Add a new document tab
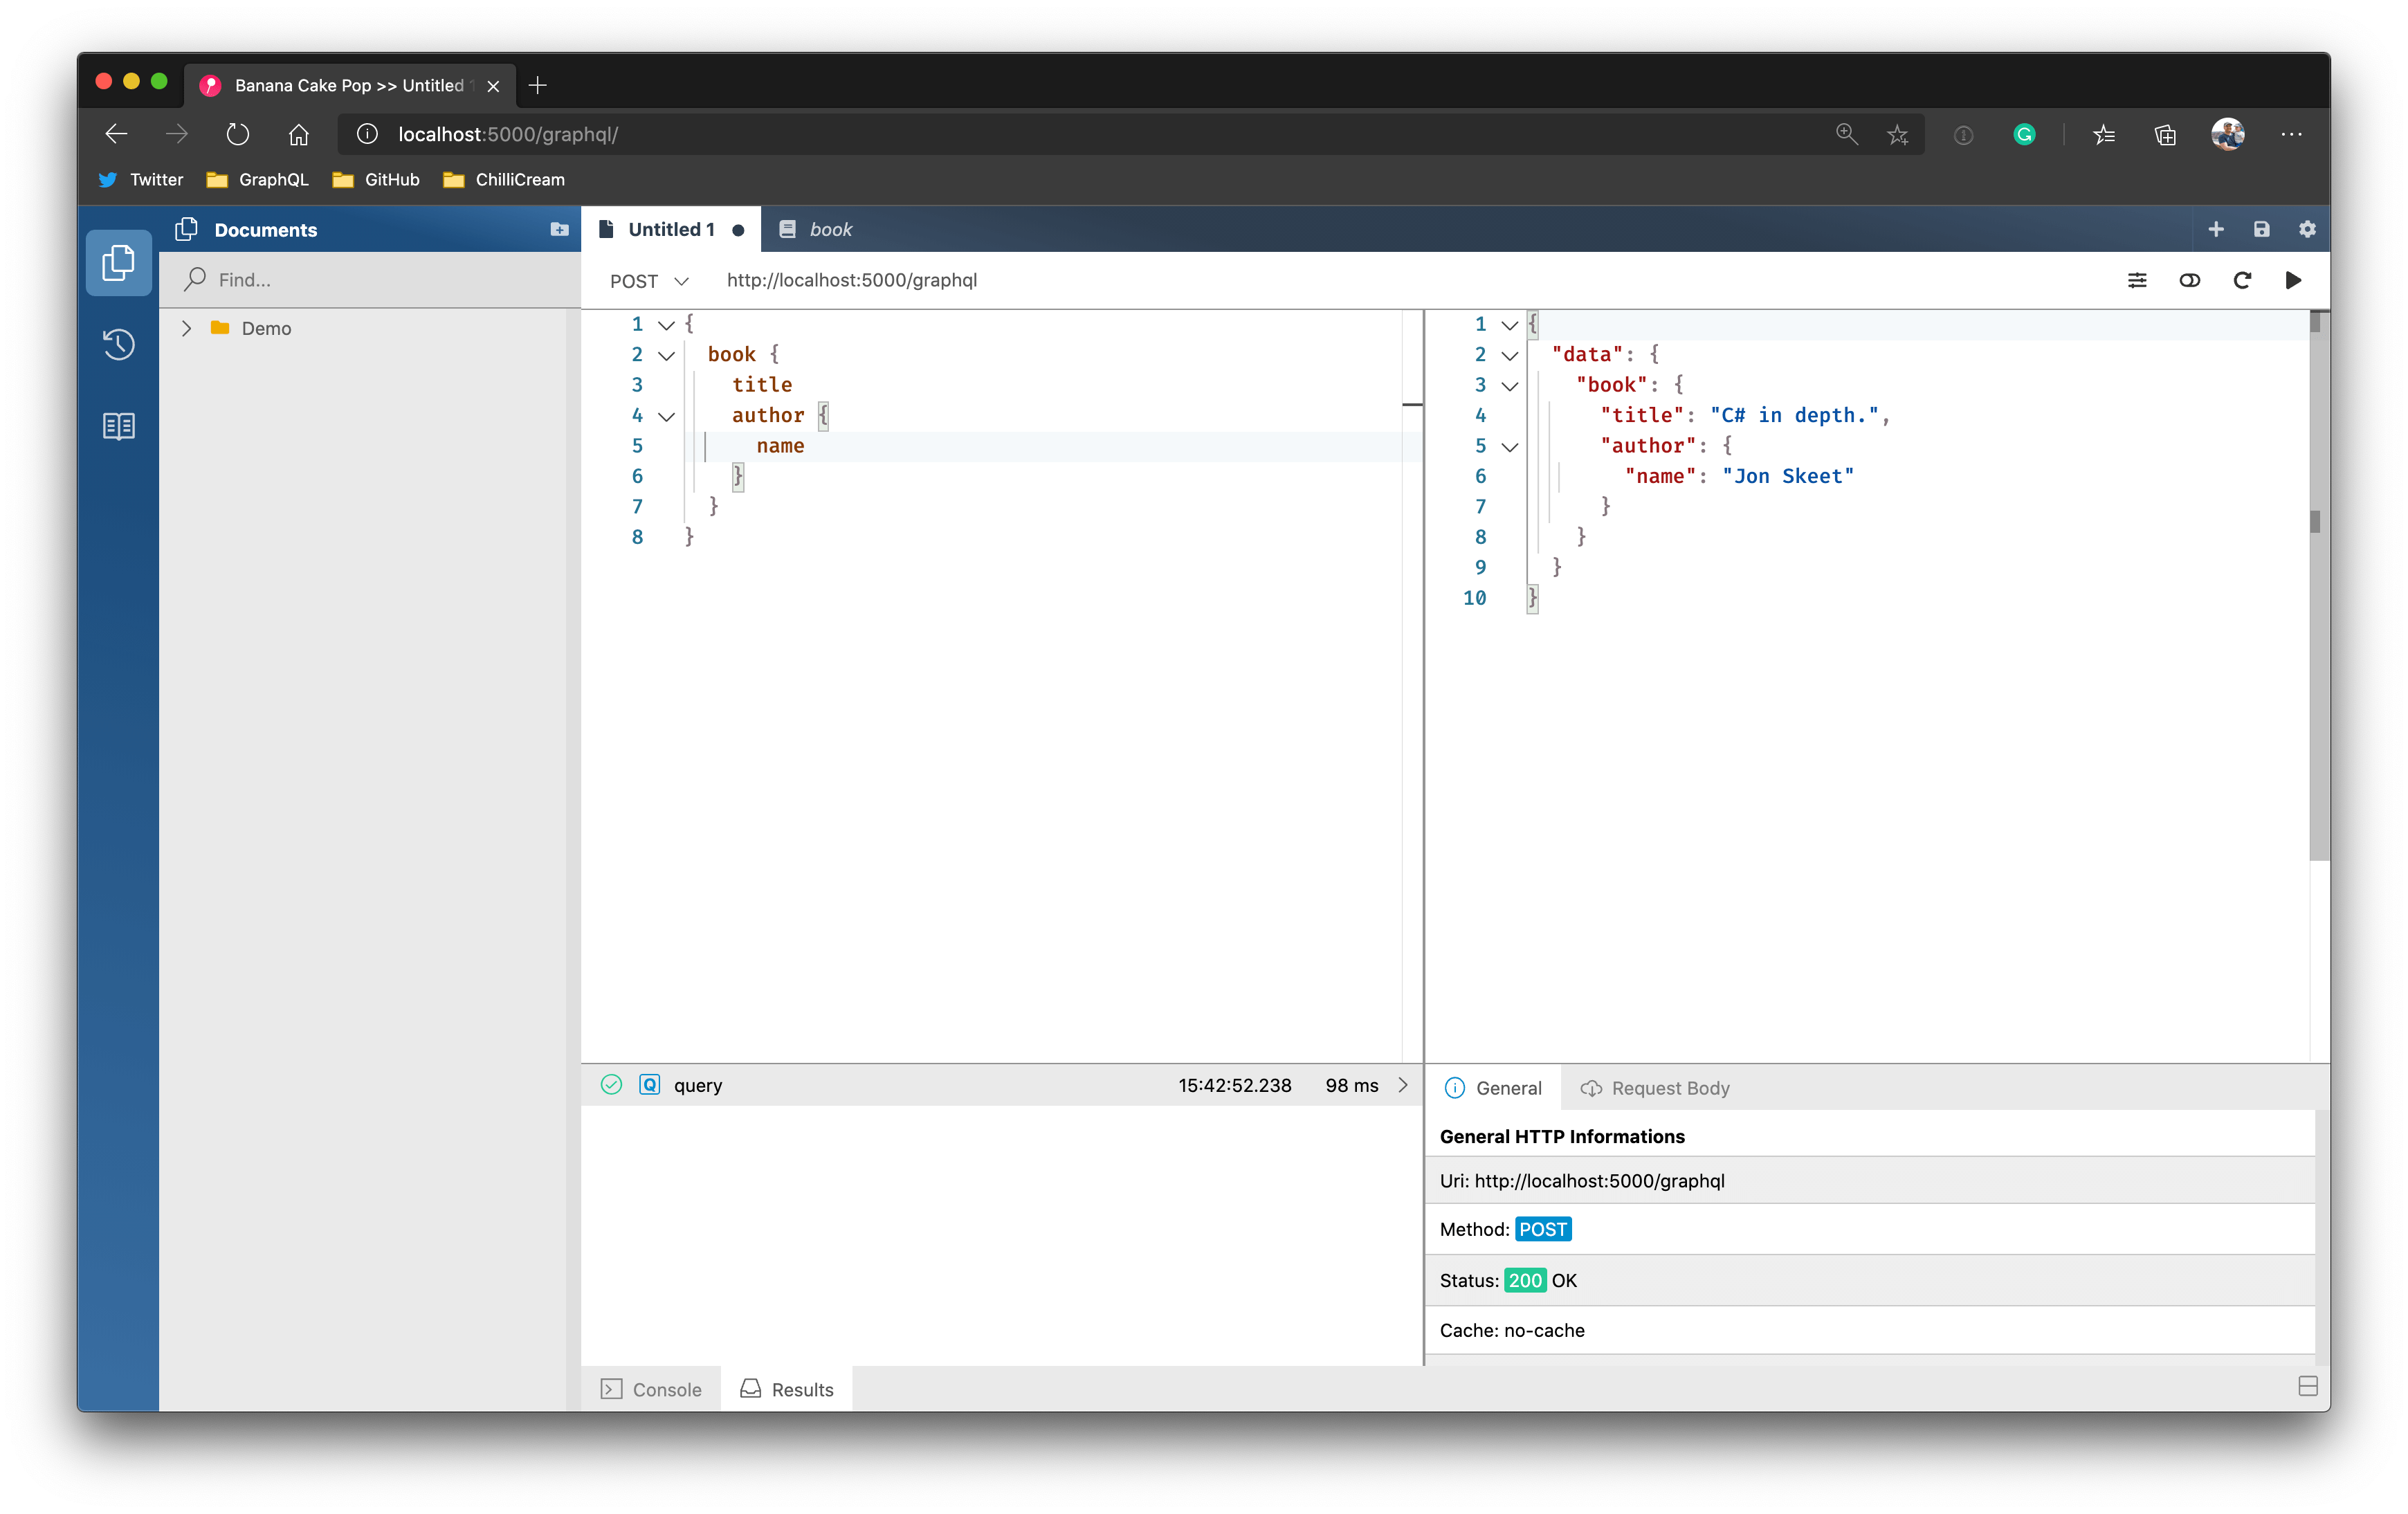Viewport: 2408px width, 1514px height. pyautogui.click(x=2215, y=229)
